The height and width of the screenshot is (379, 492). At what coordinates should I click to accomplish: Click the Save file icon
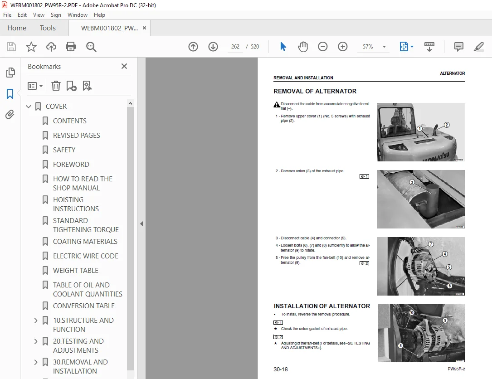[11, 47]
